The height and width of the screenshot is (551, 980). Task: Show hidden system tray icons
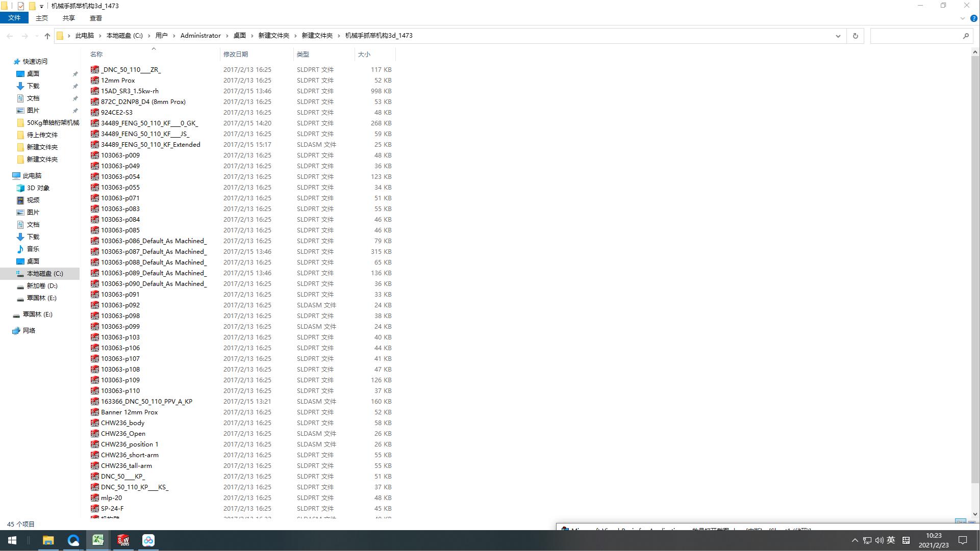(855, 540)
